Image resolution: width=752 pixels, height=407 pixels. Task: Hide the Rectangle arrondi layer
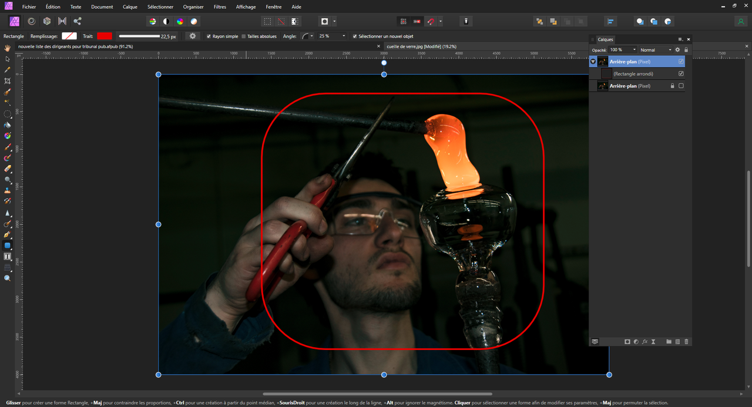(x=681, y=74)
